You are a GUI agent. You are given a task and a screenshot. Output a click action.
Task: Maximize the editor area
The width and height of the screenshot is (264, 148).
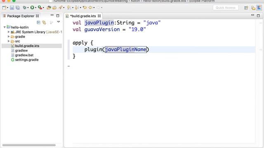pyautogui.click(x=258, y=16)
